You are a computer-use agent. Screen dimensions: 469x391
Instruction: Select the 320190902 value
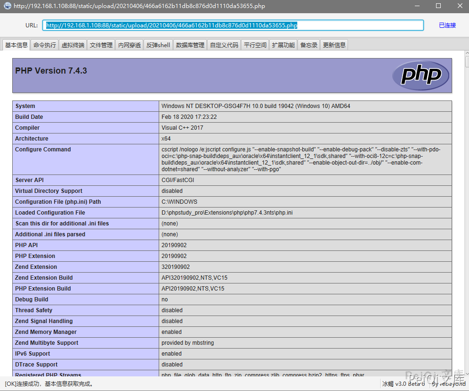click(x=176, y=266)
